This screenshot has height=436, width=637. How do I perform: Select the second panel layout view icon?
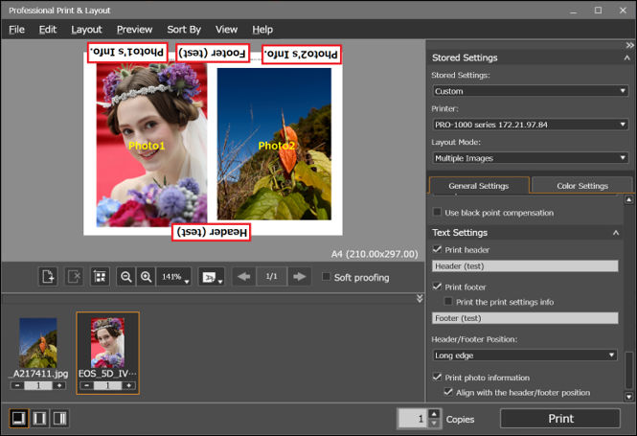click(x=39, y=418)
